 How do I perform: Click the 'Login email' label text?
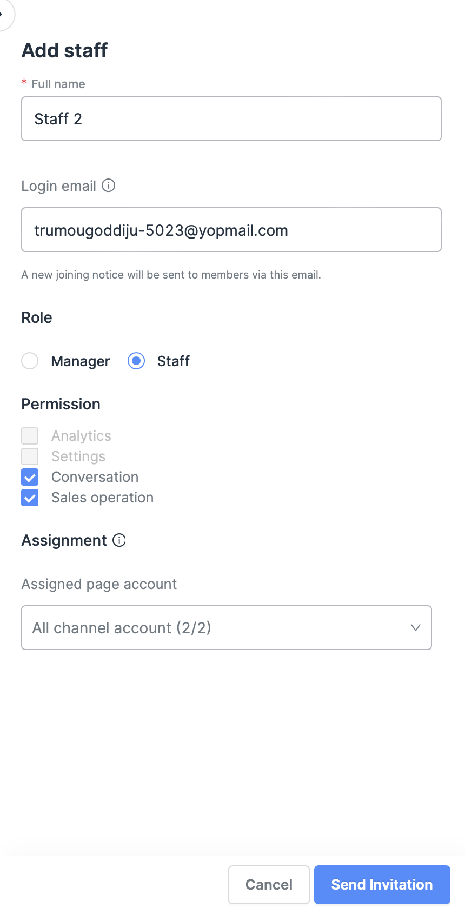(x=58, y=186)
